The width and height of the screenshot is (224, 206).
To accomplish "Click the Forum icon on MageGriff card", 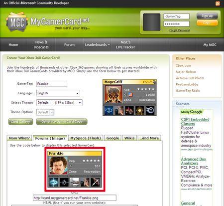I will [x=154, y=82].
